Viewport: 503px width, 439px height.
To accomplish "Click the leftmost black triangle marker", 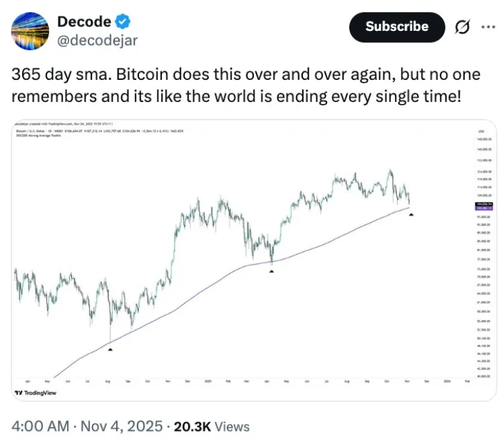I will coord(110,349).
